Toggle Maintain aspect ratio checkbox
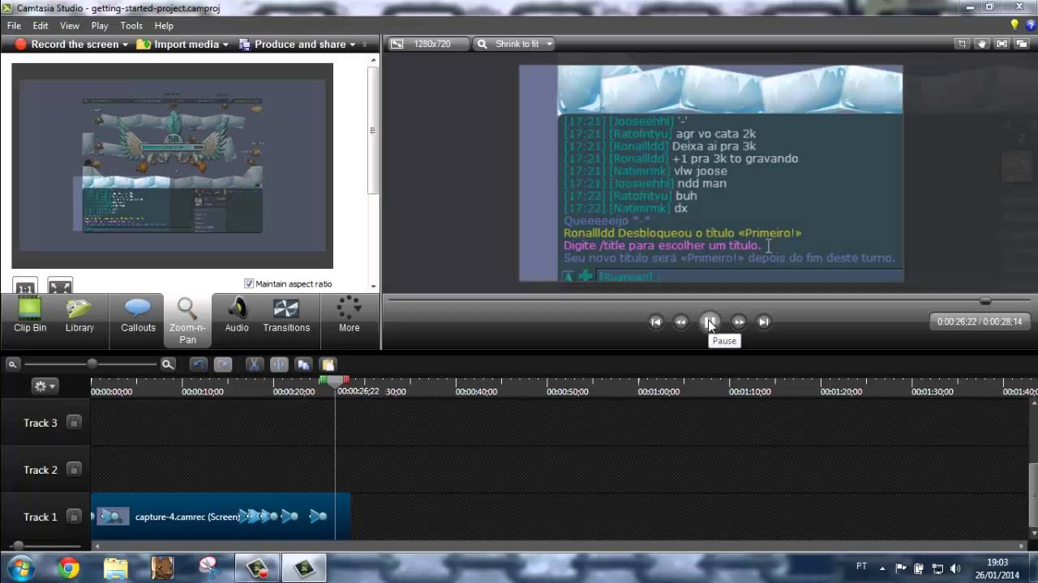 tap(249, 283)
